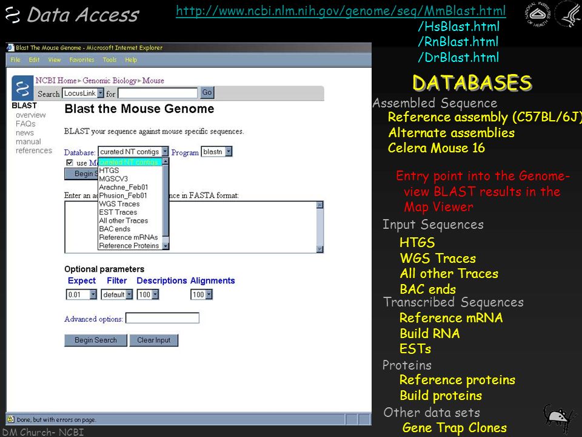This screenshot has width=582, height=437.
Task: Click the status bar warning icon
Action: (x=11, y=419)
